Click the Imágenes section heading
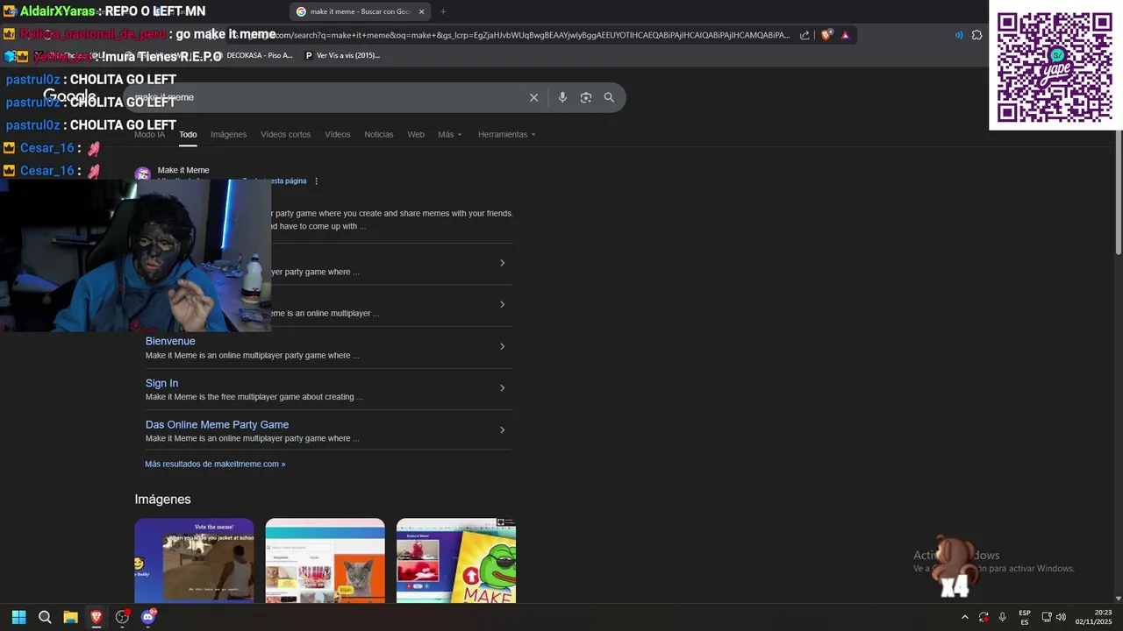This screenshot has width=1123, height=631. [x=162, y=499]
